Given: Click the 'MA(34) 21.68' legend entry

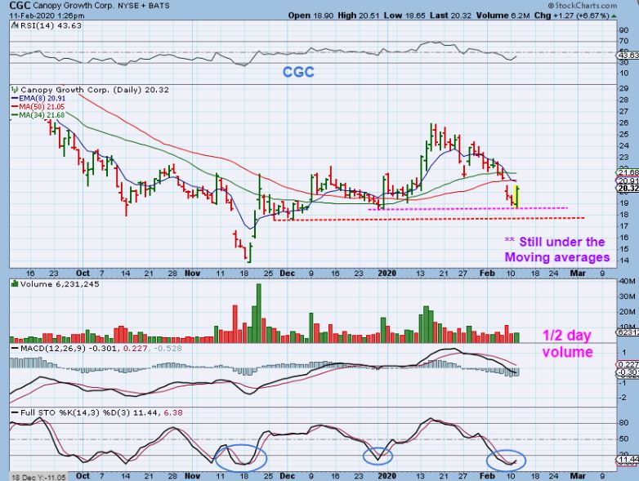Looking at the screenshot, I should click(x=42, y=115).
